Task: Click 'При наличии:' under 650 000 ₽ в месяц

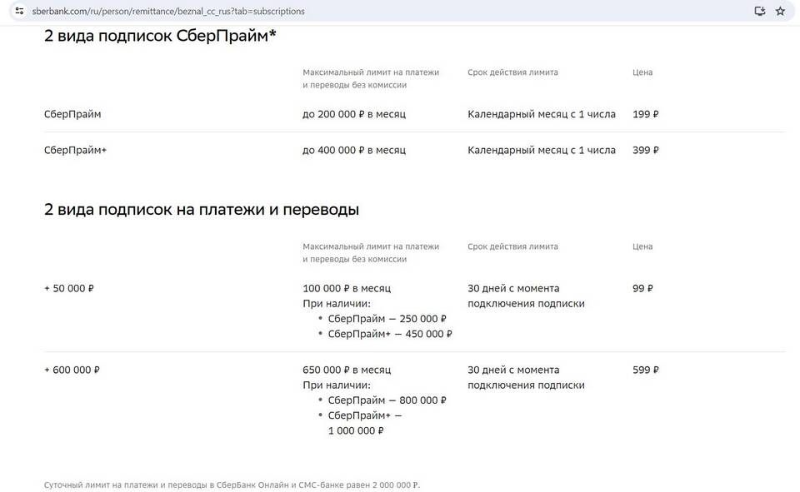Action: click(336, 385)
